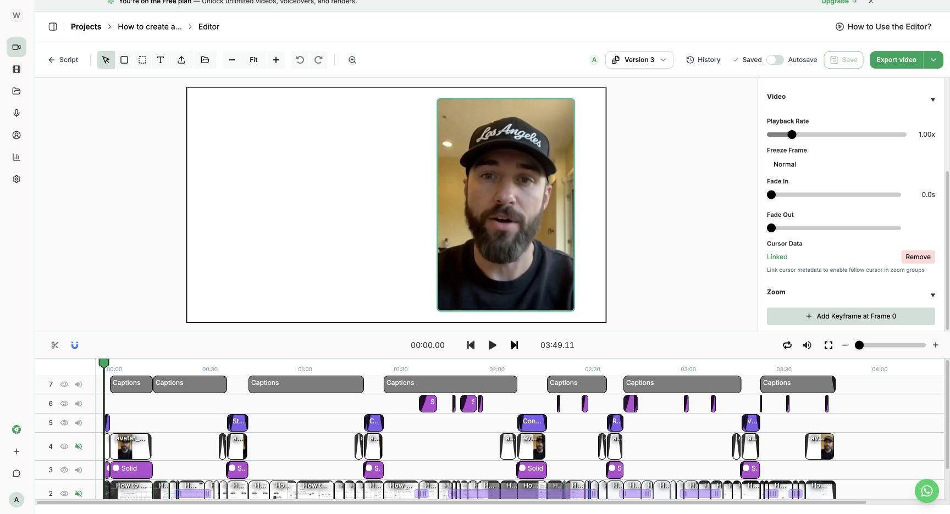Open the Version 3 dropdown
Screen dimensions: 950x514
(639, 60)
